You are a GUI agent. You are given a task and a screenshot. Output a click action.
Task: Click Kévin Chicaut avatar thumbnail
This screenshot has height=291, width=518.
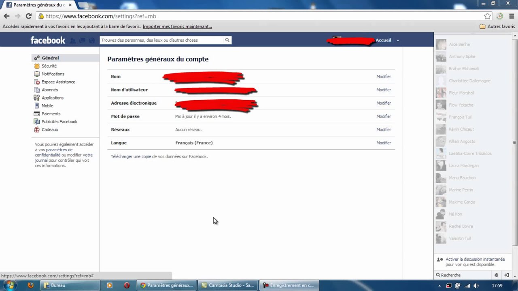[441, 129]
